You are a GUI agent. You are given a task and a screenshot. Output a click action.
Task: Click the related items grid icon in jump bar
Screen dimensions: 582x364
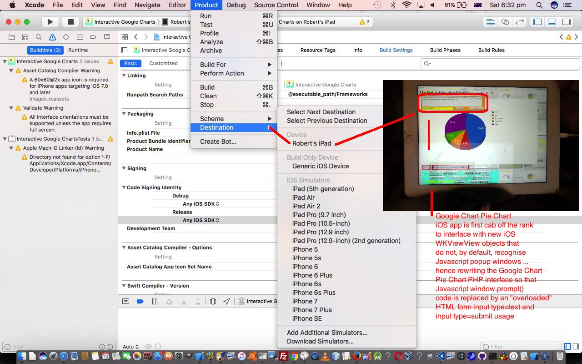[125, 37]
